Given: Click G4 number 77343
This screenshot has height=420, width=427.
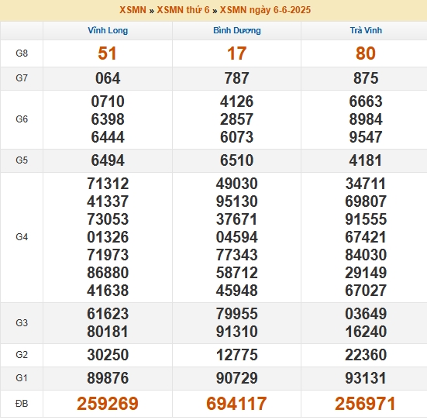Looking at the screenshot, I should pyautogui.click(x=237, y=255).
